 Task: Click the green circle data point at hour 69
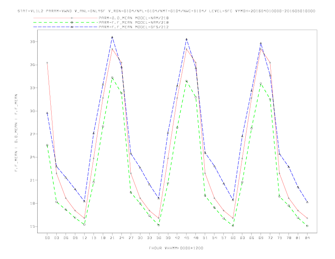(261, 83)
